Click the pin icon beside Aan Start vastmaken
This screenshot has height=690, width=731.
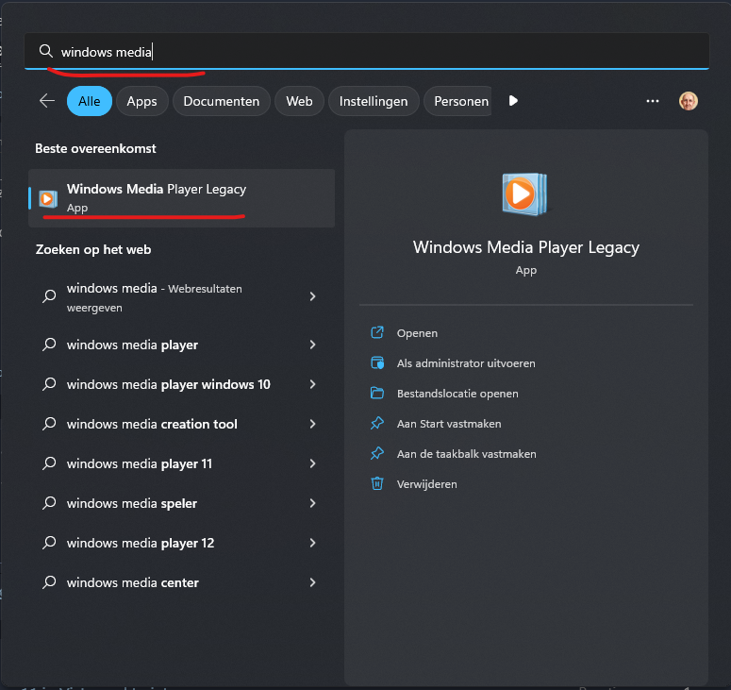coord(377,424)
